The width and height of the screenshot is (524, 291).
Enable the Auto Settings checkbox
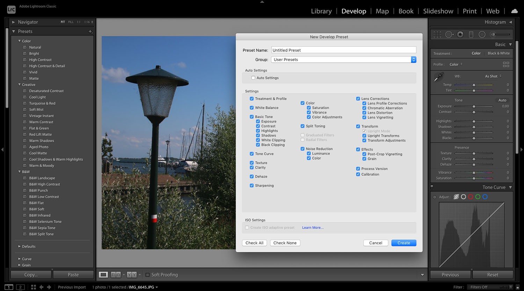(253, 78)
